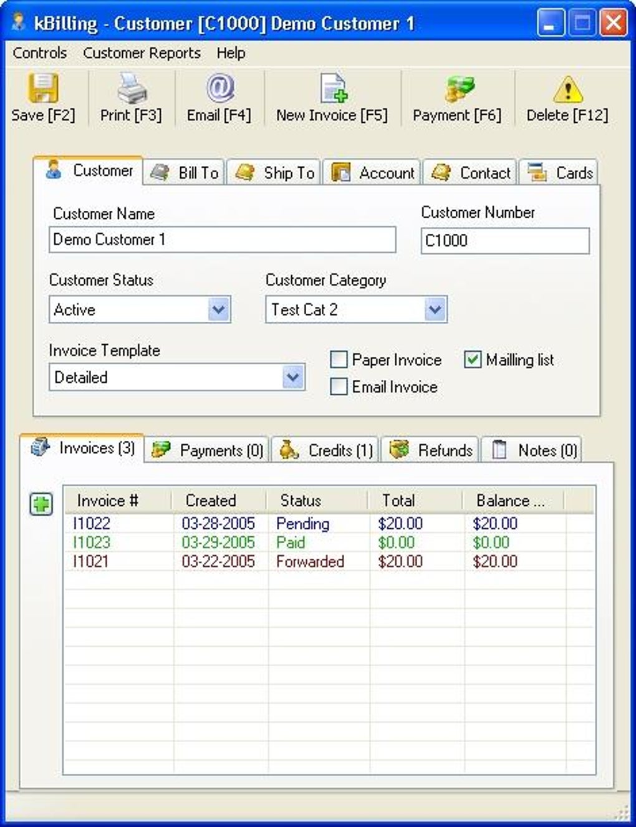Image resolution: width=636 pixels, height=827 pixels.
Task: Click the Cards tab icon
Action: click(x=537, y=172)
